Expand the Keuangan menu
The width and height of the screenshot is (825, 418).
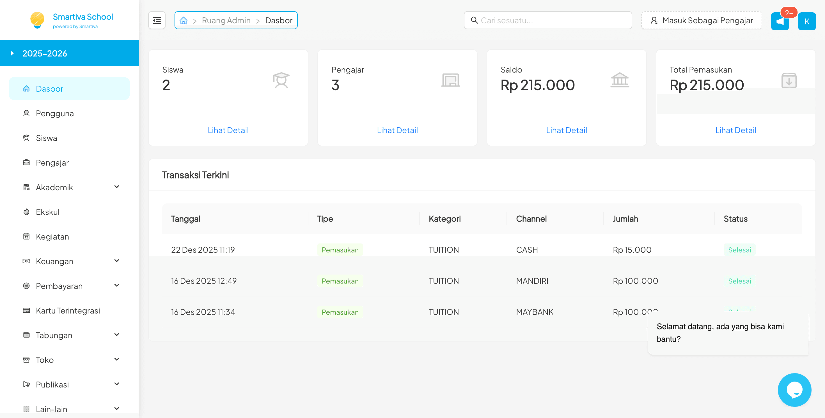click(116, 261)
